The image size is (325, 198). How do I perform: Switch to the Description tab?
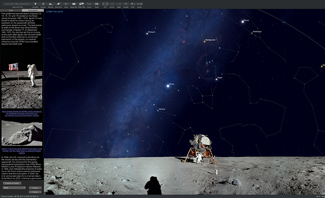(x=33, y=10)
